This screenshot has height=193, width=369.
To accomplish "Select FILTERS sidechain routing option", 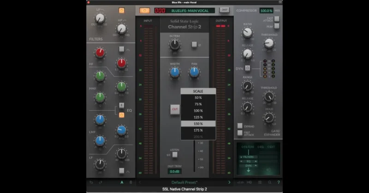I will (x=248, y=147).
